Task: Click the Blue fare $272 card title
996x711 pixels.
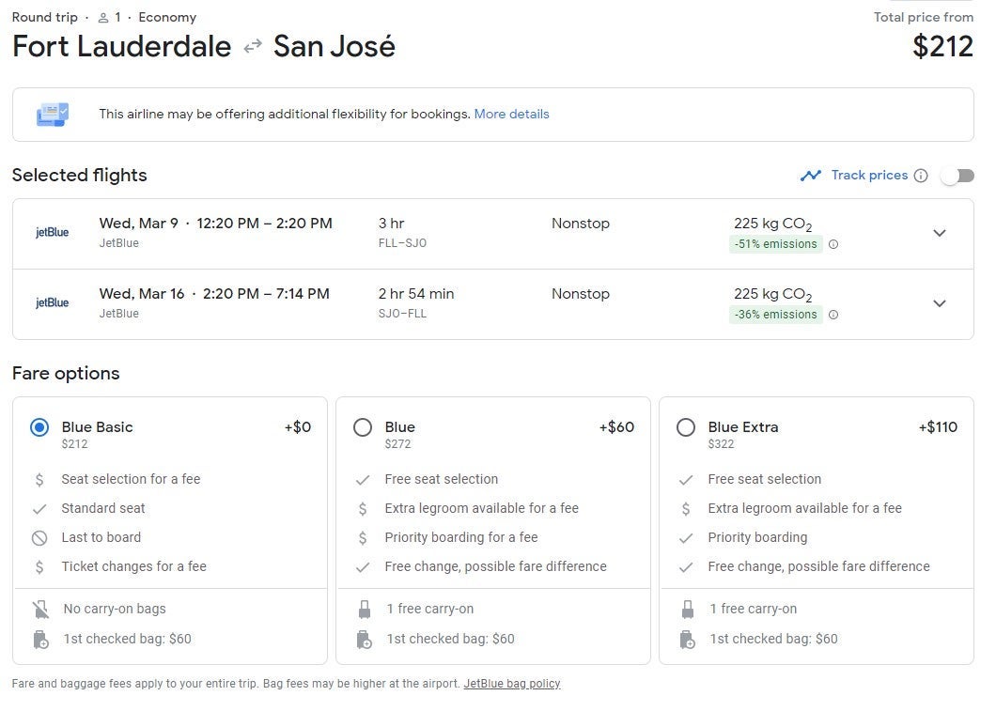Action: tap(399, 427)
